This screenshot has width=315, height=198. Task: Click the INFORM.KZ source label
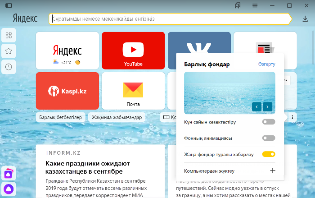[x=63, y=153]
